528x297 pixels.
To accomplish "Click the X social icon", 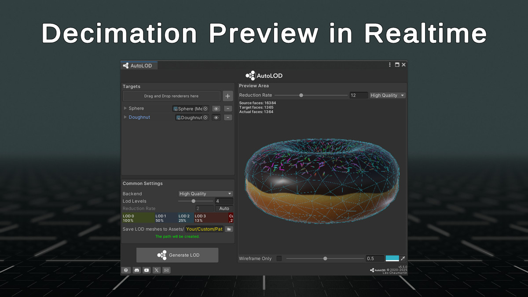I will click(157, 270).
